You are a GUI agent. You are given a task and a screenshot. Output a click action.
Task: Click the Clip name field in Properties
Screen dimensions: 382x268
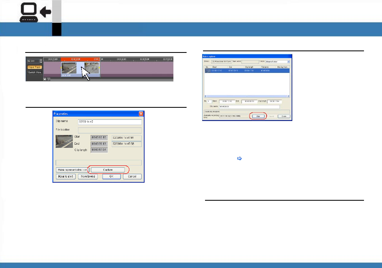click(110, 122)
